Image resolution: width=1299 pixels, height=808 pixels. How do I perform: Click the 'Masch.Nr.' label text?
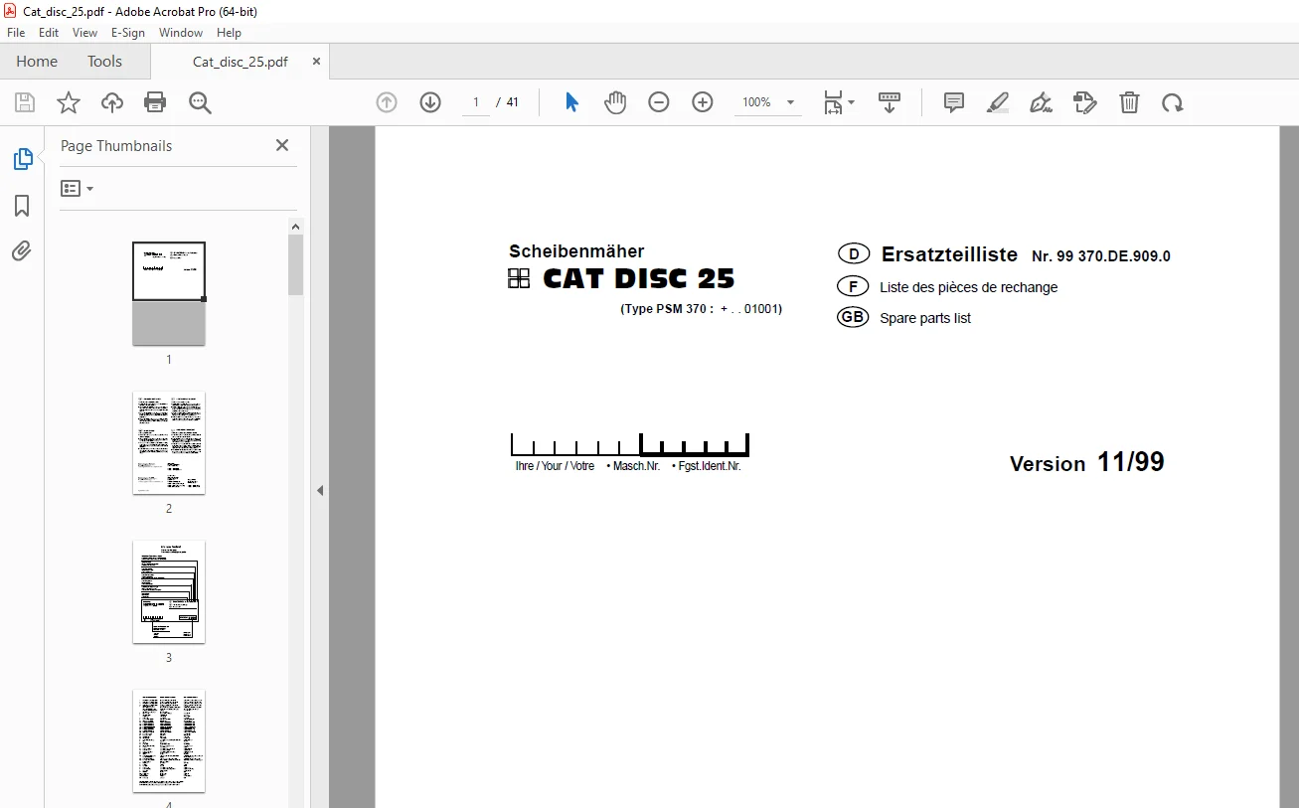click(636, 466)
